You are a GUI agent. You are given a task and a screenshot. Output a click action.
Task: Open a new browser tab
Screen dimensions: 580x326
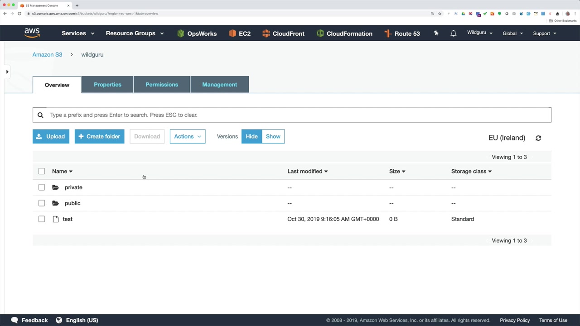pyautogui.click(x=77, y=5)
